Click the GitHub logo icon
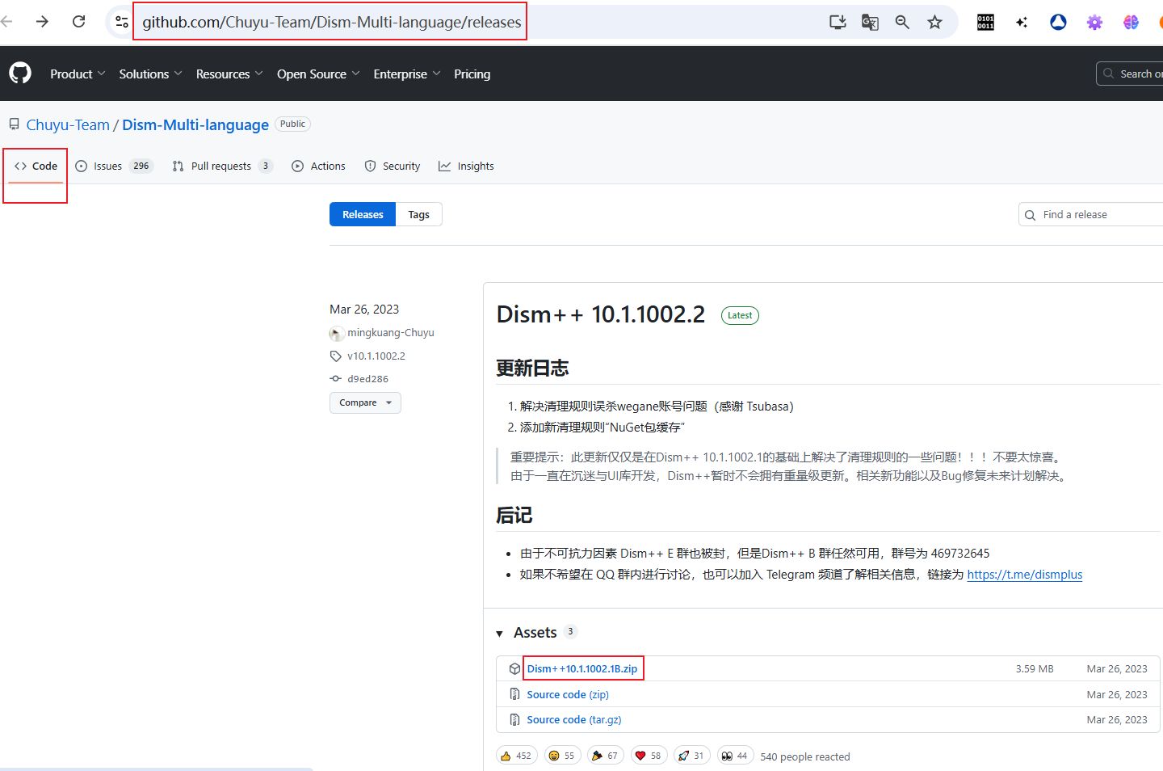The height and width of the screenshot is (771, 1163). click(x=20, y=74)
